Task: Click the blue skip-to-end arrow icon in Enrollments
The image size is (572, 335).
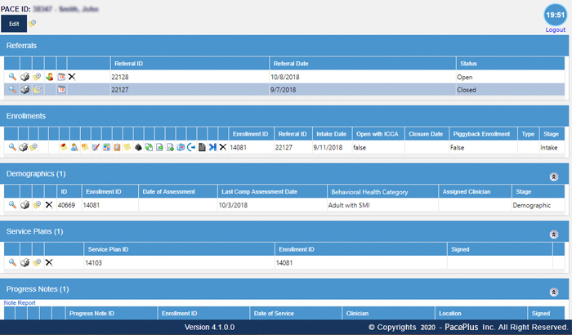Action: (212, 147)
